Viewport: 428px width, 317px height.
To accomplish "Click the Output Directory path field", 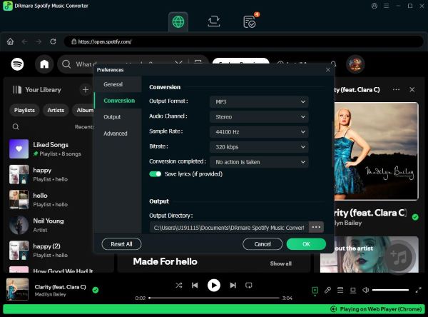I will click(229, 227).
